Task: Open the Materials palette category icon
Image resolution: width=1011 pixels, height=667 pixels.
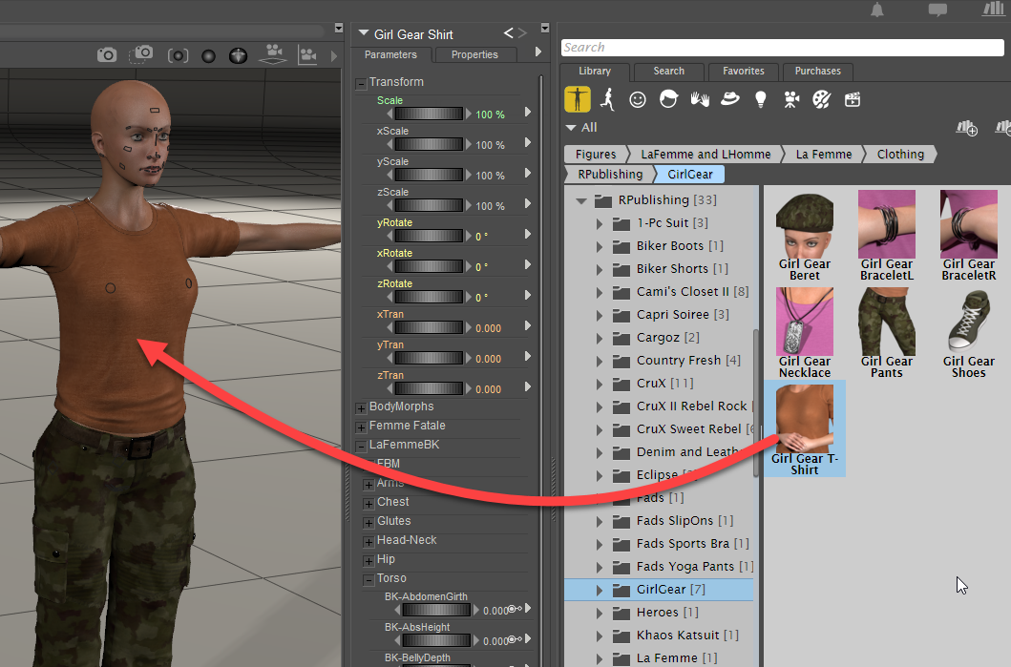Action: click(x=821, y=98)
